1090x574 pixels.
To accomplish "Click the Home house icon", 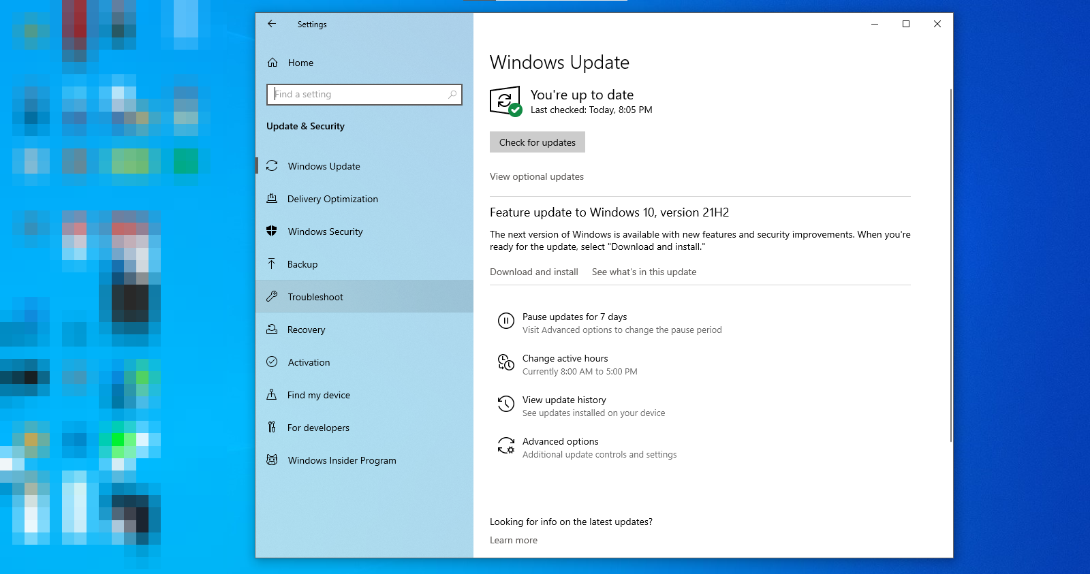I will point(272,63).
